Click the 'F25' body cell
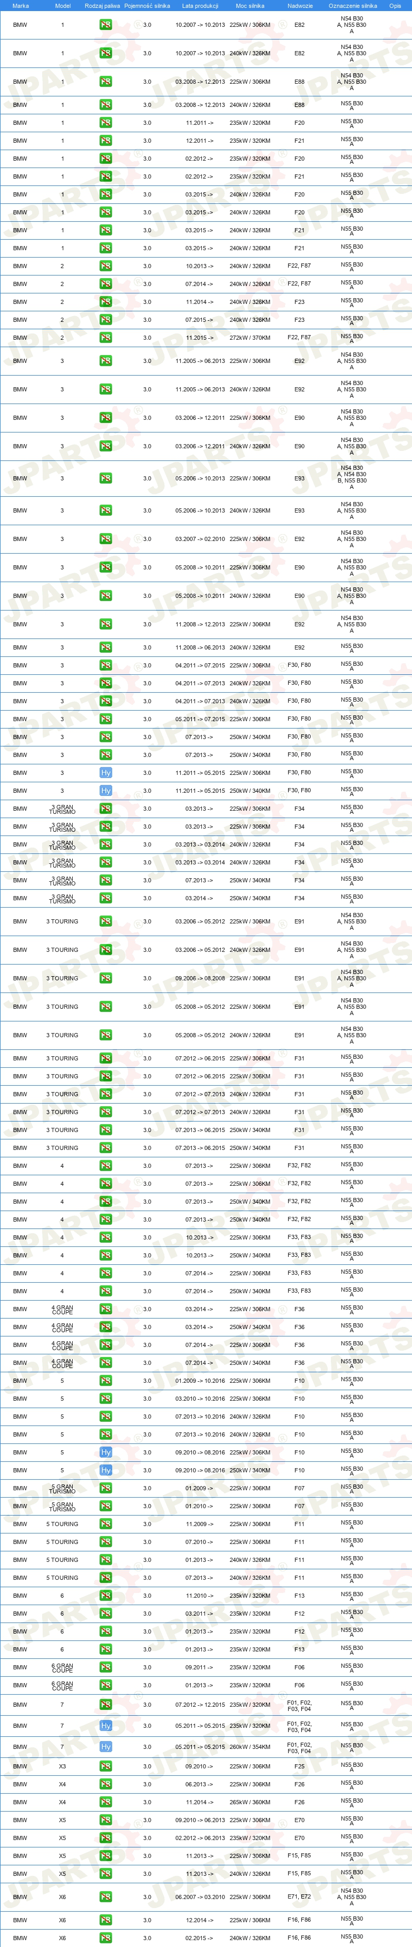The width and height of the screenshot is (412, 1947). (x=299, y=1766)
